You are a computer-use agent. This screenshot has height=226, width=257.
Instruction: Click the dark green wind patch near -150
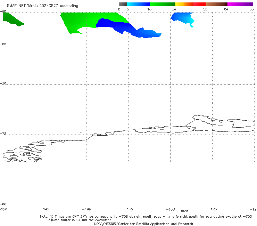pos(12,19)
